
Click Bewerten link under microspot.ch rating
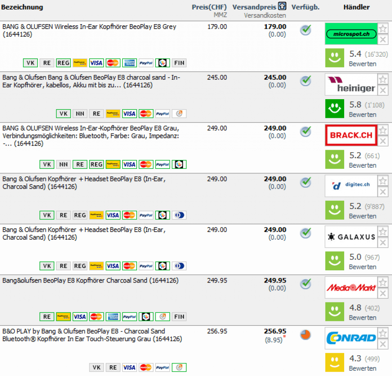coord(362,64)
